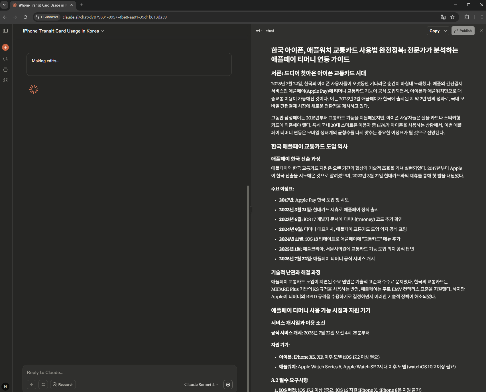Screen dimensions: 486x392
Task: Click the '애플페이 한국 진출 과정' subheading
Action: tap(296, 159)
